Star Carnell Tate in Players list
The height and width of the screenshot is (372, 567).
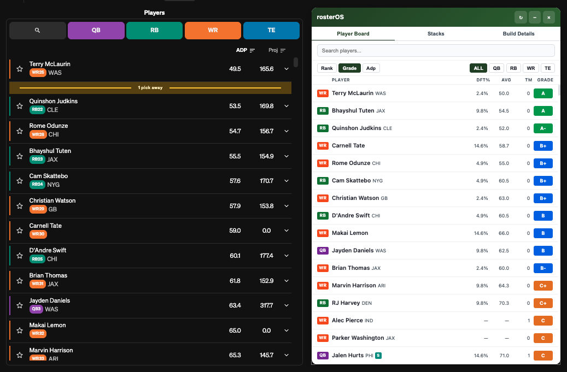20,231
